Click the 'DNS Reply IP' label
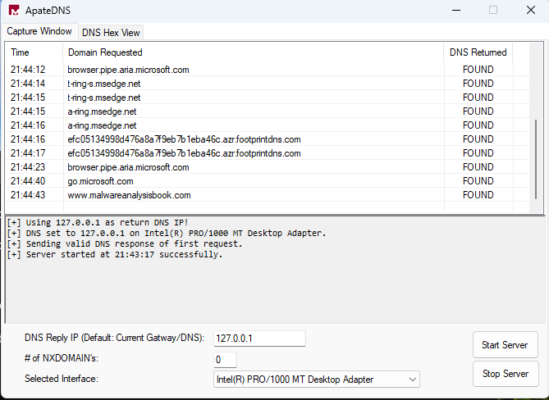This screenshot has height=400, width=549. 114,338
